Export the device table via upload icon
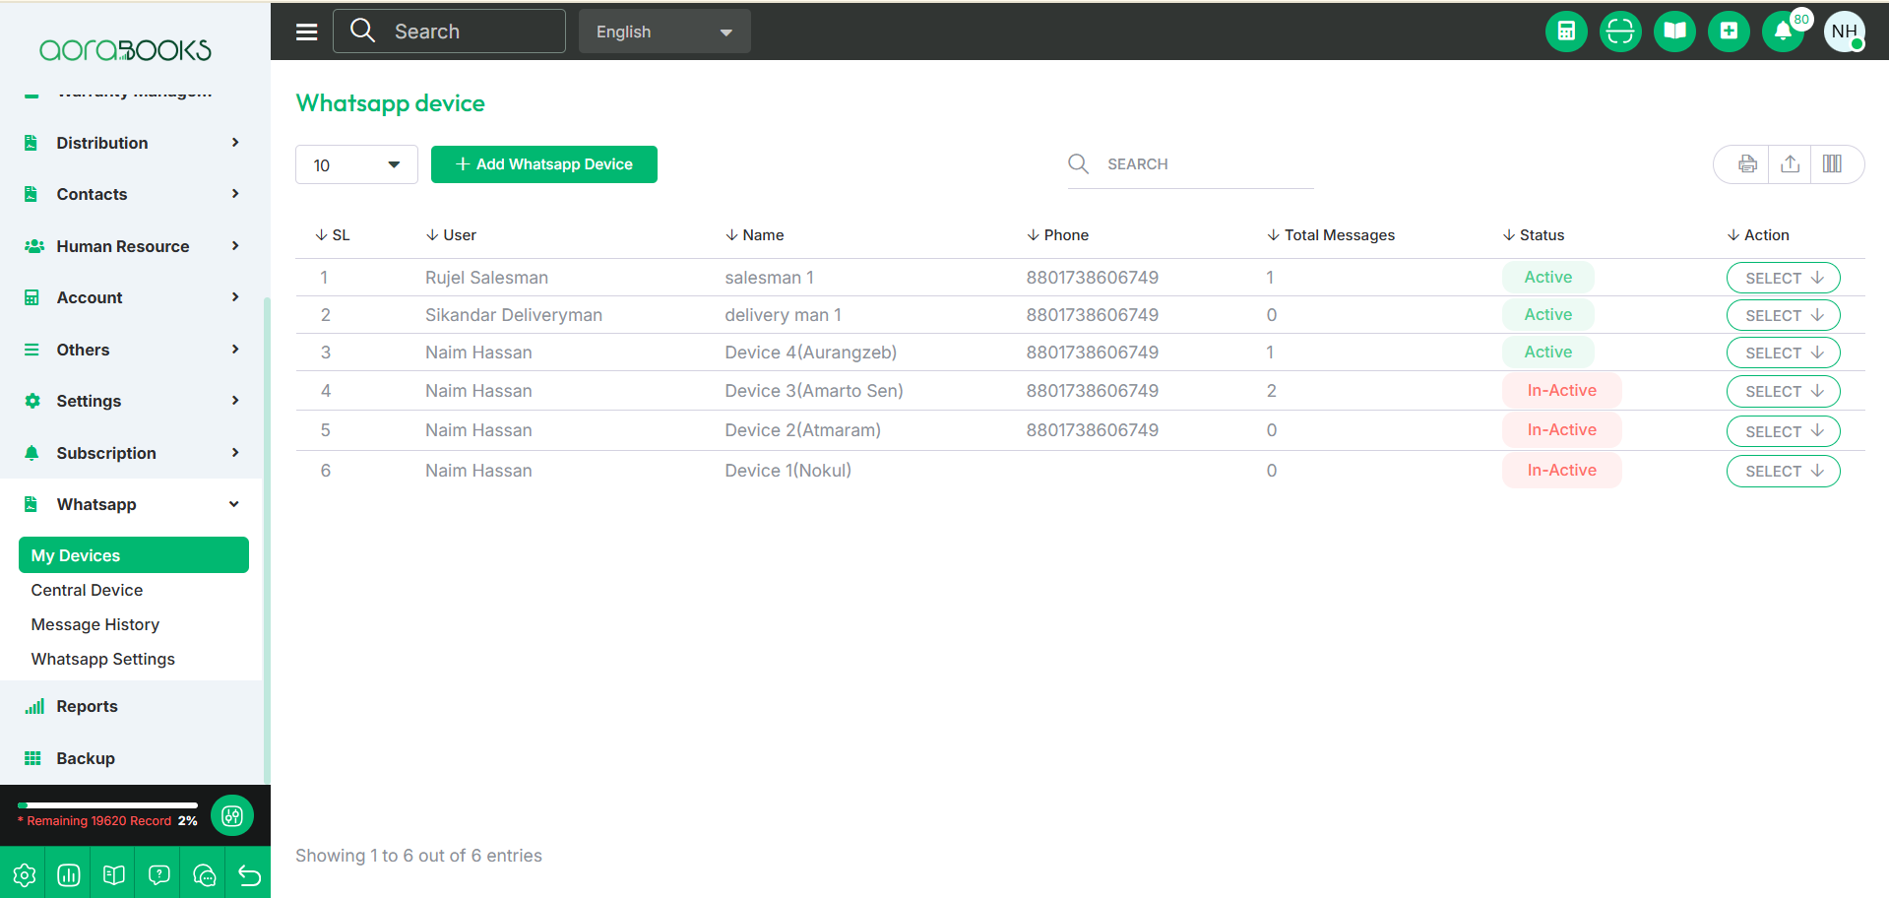Screen dimensions: 1889x898 point(1791,164)
